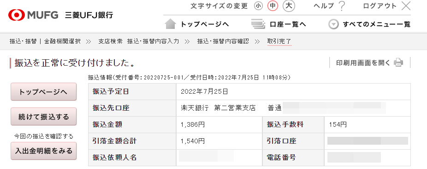Select large font size 大
Screen dimensions: 427x169
289,6
